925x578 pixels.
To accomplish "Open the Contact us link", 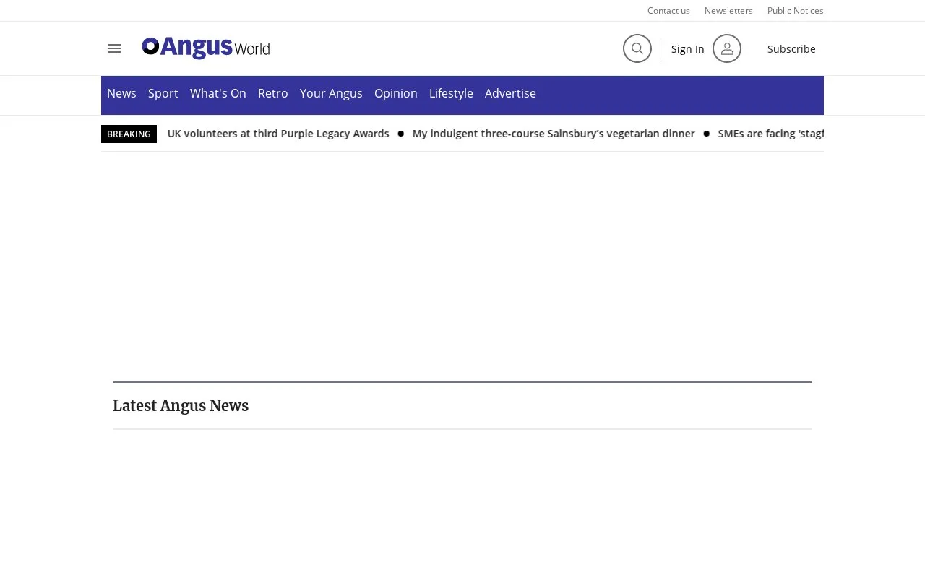I will click(668, 10).
